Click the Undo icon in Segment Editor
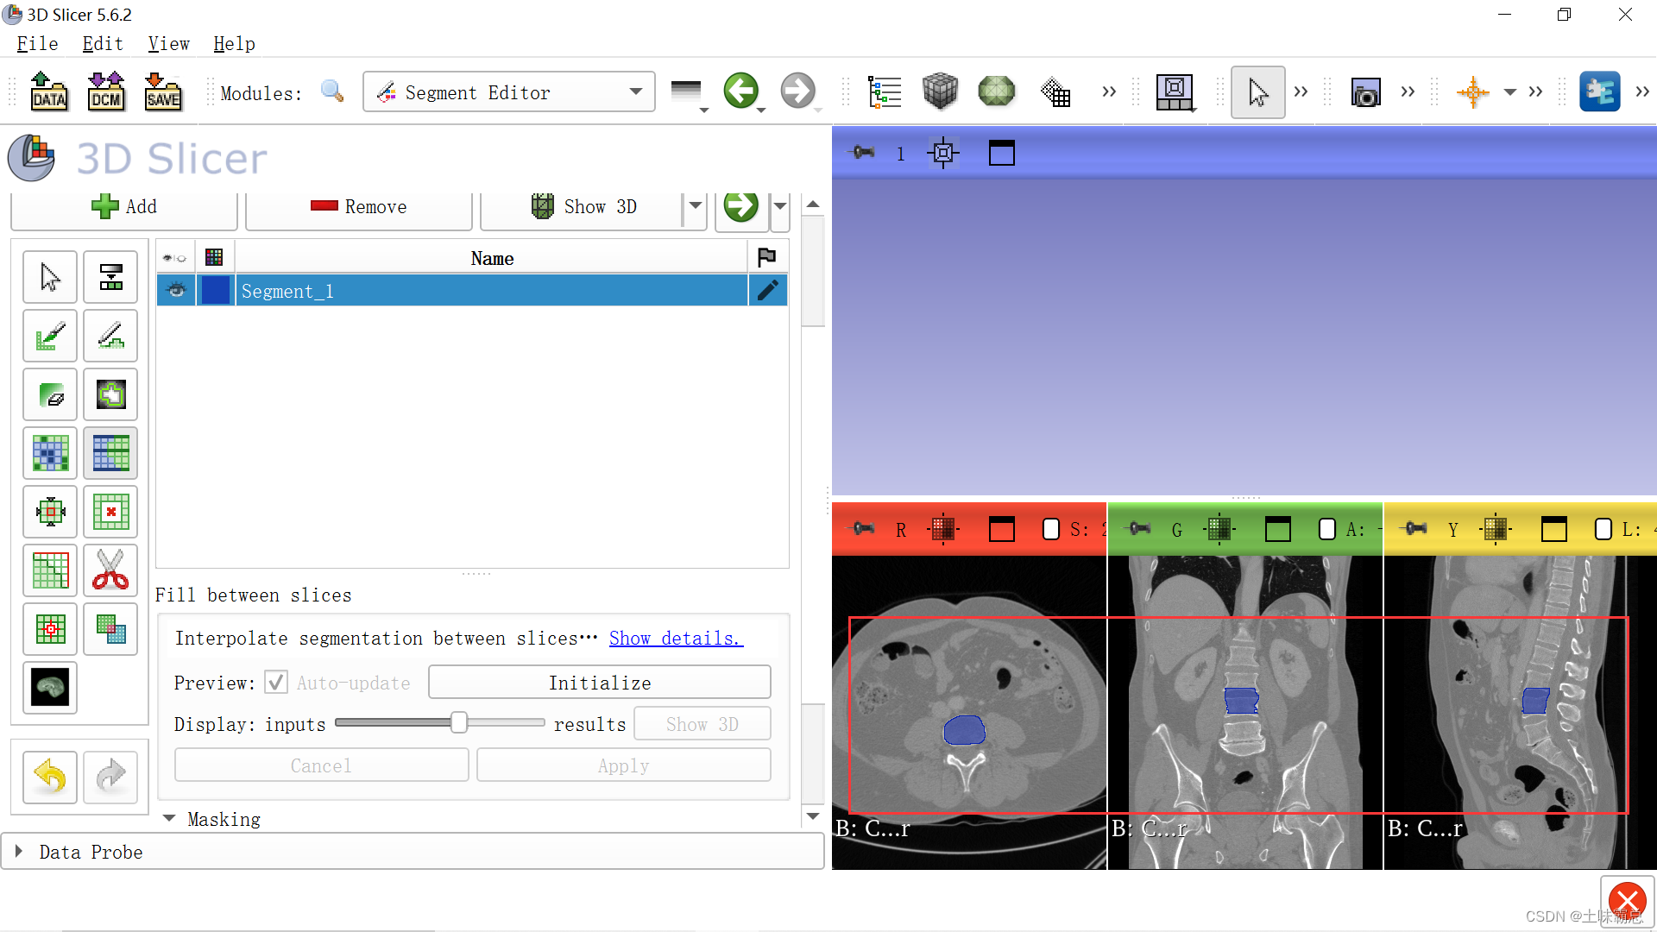 [49, 777]
